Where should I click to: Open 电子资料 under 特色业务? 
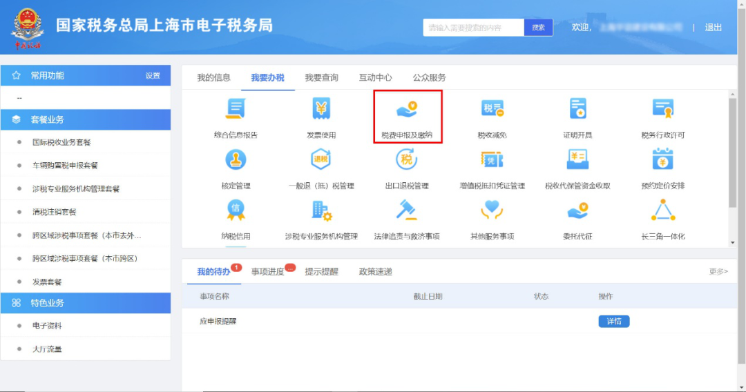[47, 326]
